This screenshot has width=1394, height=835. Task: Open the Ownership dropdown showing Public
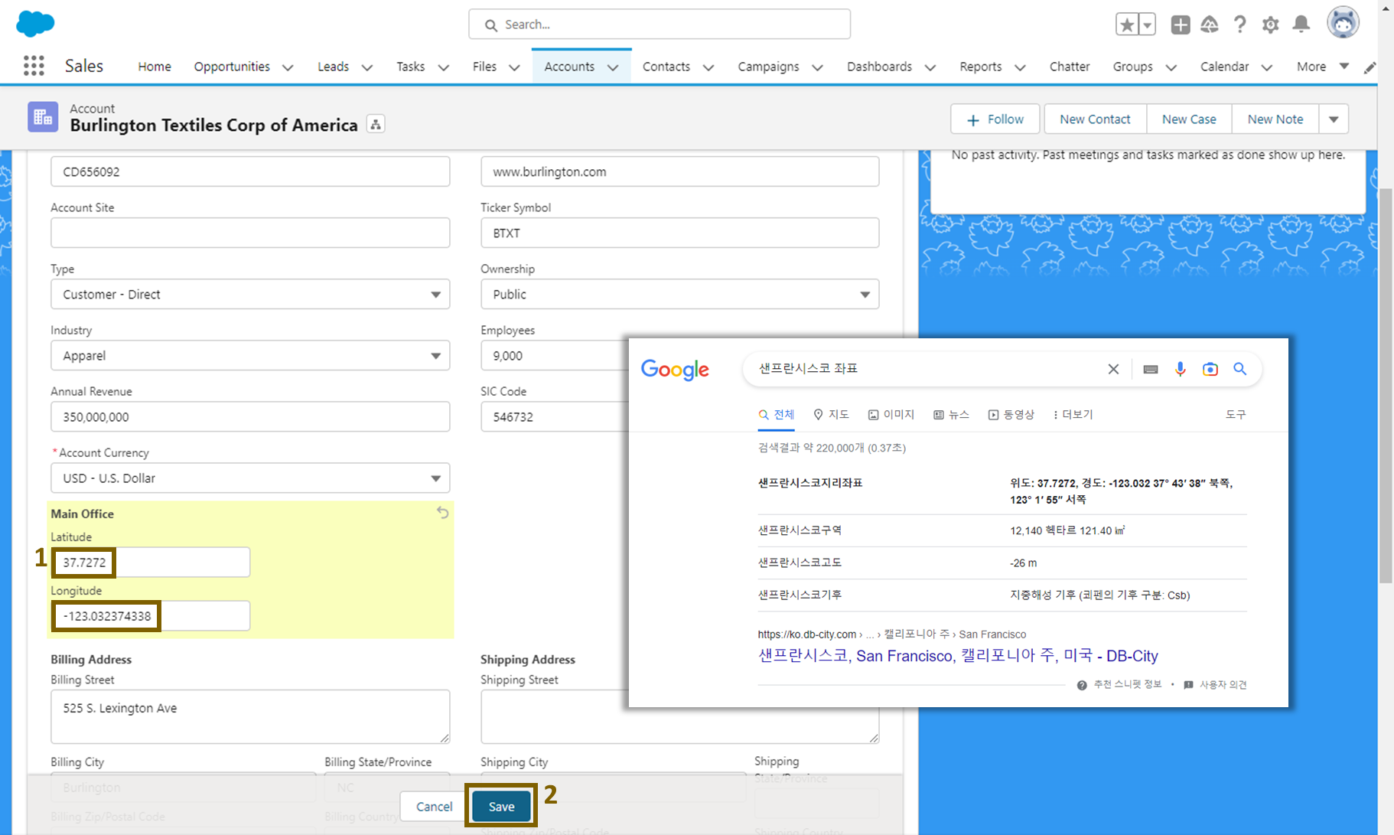pos(679,294)
